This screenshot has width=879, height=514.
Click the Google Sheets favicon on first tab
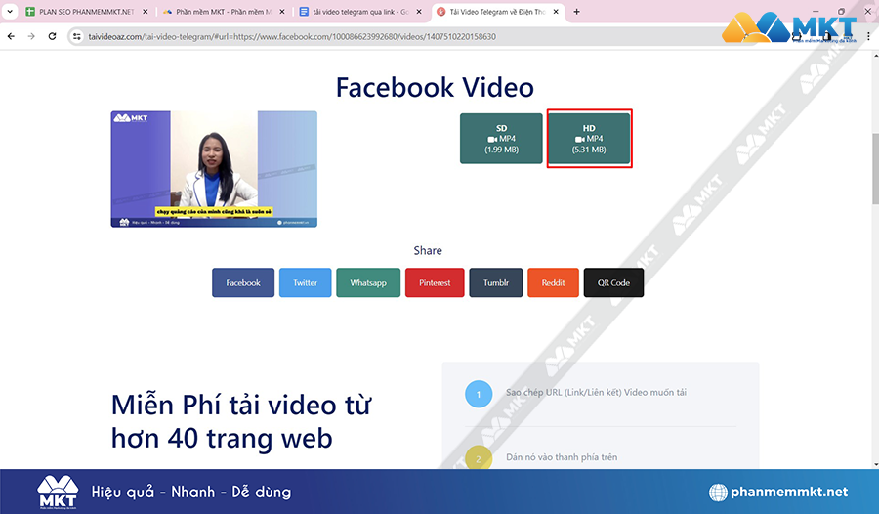[31, 12]
